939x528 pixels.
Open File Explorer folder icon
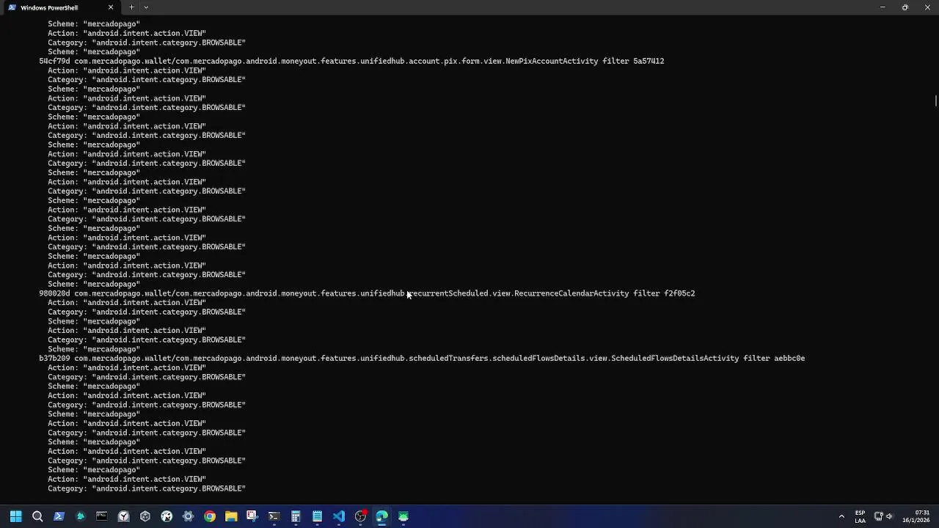pyautogui.click(x=231, y=516)
